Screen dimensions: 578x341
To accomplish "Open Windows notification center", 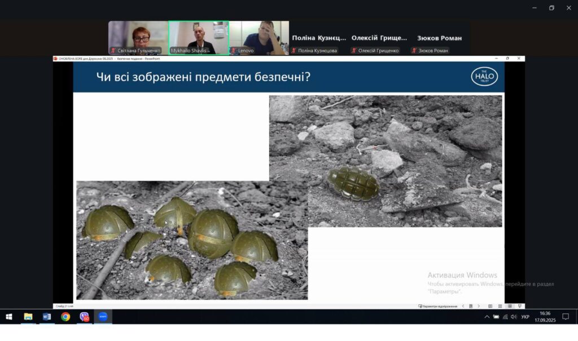I will click(565, 317).
